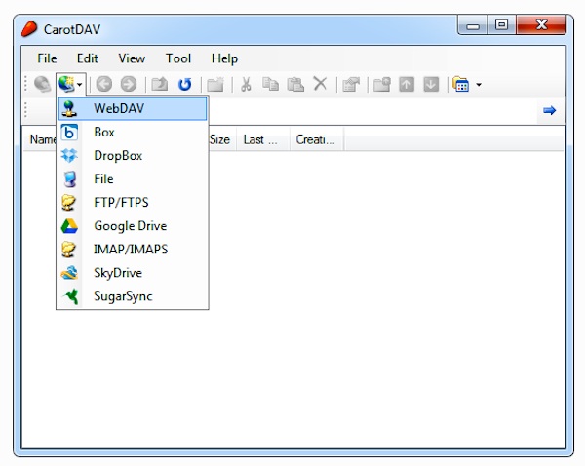Viewport: 585px width, 466px height.
Task: Pick DropBox connection type
Action: point(132,156)
